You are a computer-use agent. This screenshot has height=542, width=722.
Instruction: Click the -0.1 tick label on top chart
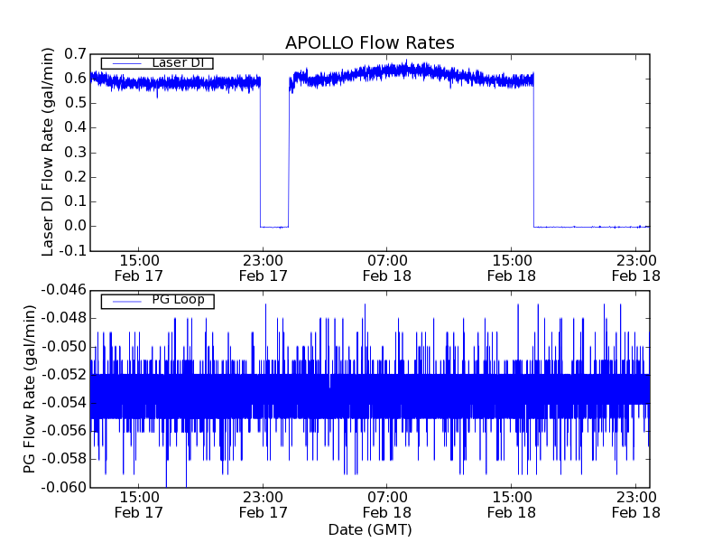pyautogui.click(x=72, y=251)
